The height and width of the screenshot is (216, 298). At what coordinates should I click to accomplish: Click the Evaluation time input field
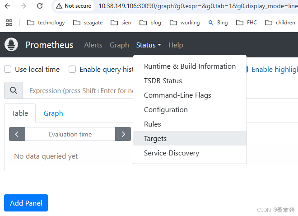[70, 134]
